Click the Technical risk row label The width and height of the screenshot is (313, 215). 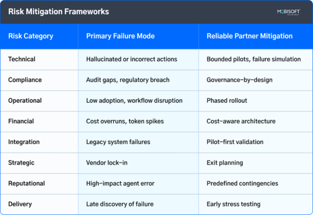coord(22,59)
